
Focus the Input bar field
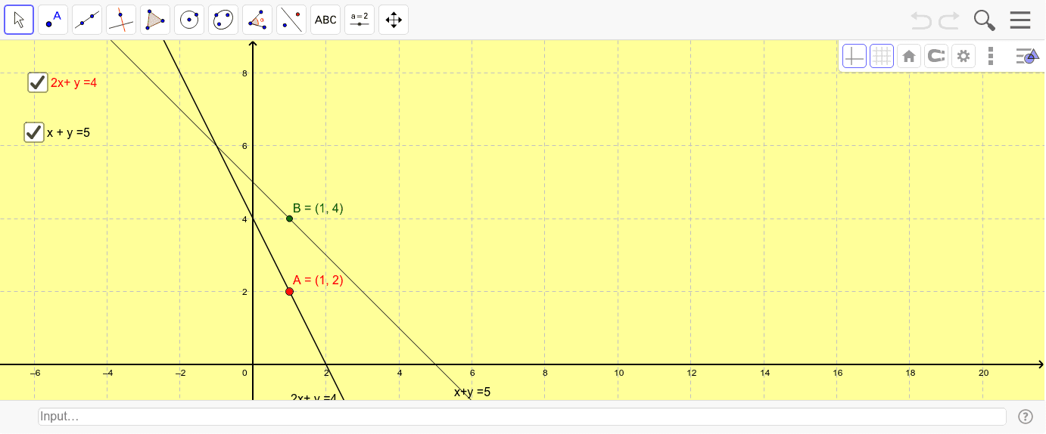point(522,417)
